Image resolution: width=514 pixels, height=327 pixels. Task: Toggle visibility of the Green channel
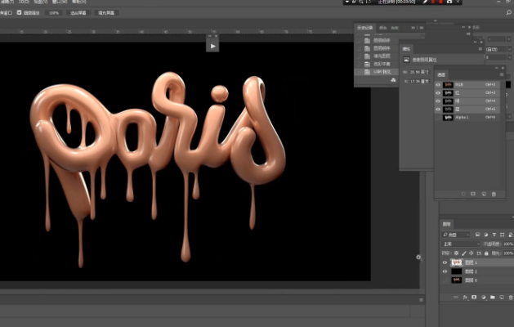[x=438, y=101]
